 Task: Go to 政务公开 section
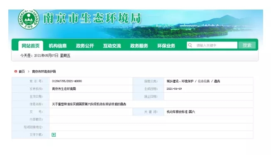[85, 46]
